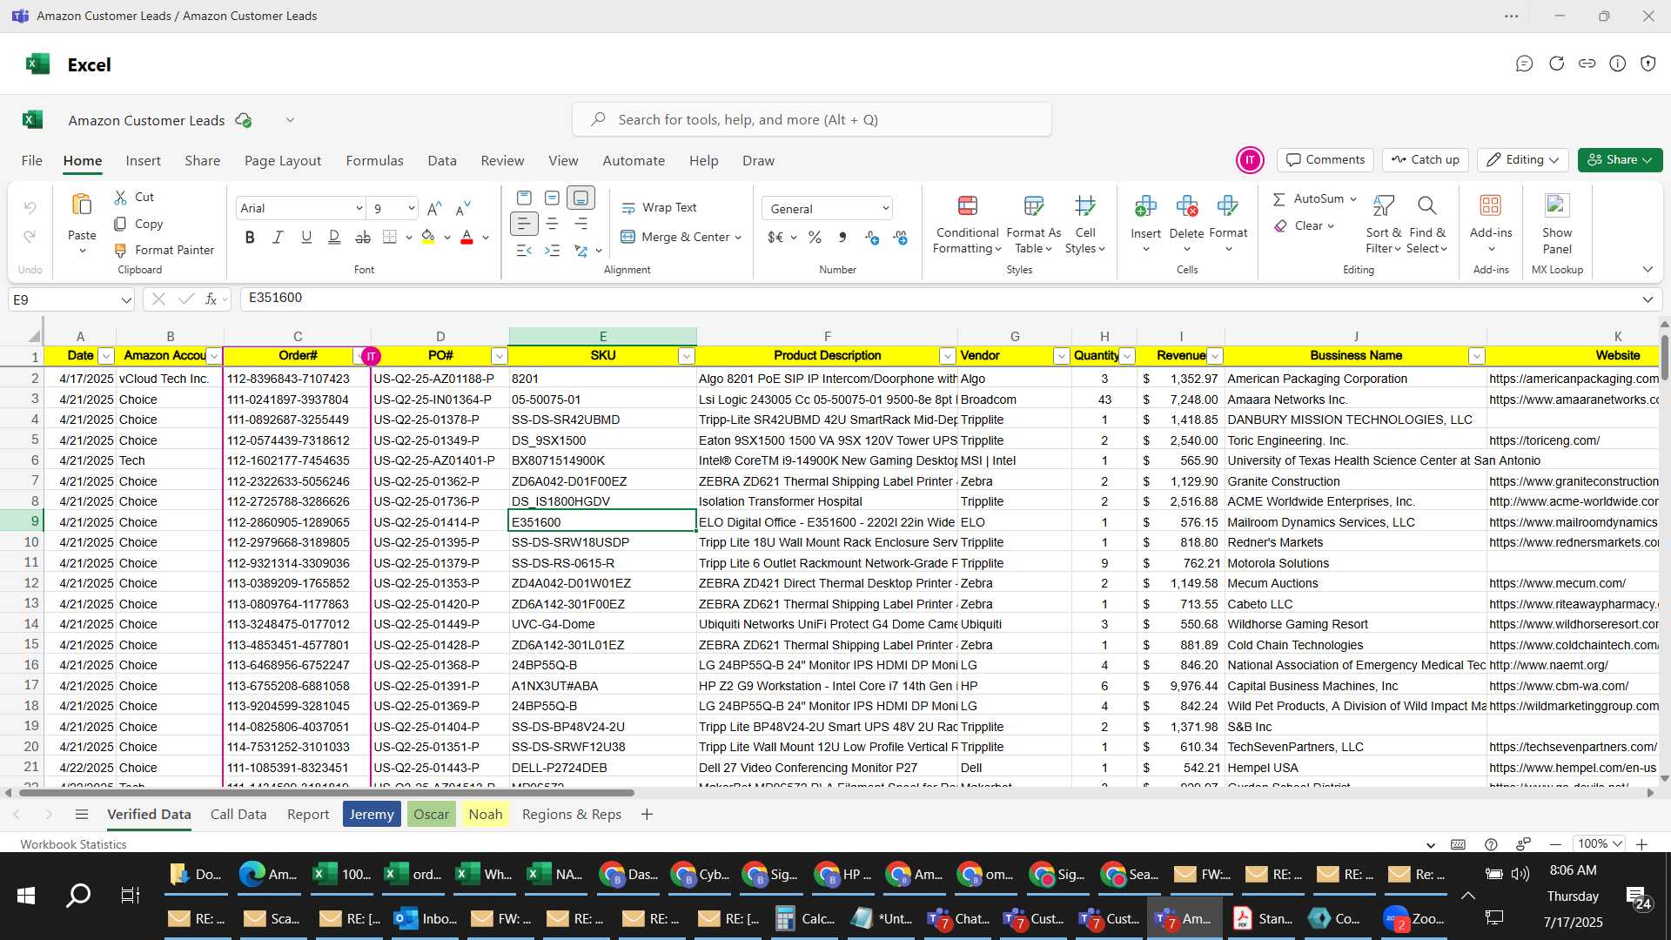The image size is (1671, 940).
Task: Open the Comments pane
Action: pos(1325,160)
